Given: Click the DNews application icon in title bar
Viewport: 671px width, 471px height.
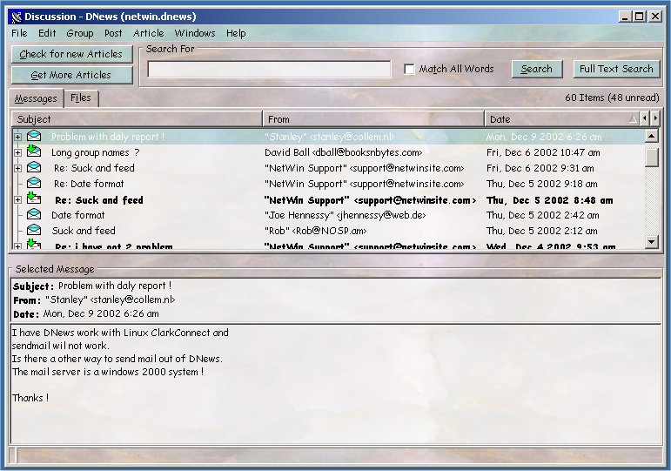Looking at the screenshot, I should pyautogui.click(x=17, y=17).
